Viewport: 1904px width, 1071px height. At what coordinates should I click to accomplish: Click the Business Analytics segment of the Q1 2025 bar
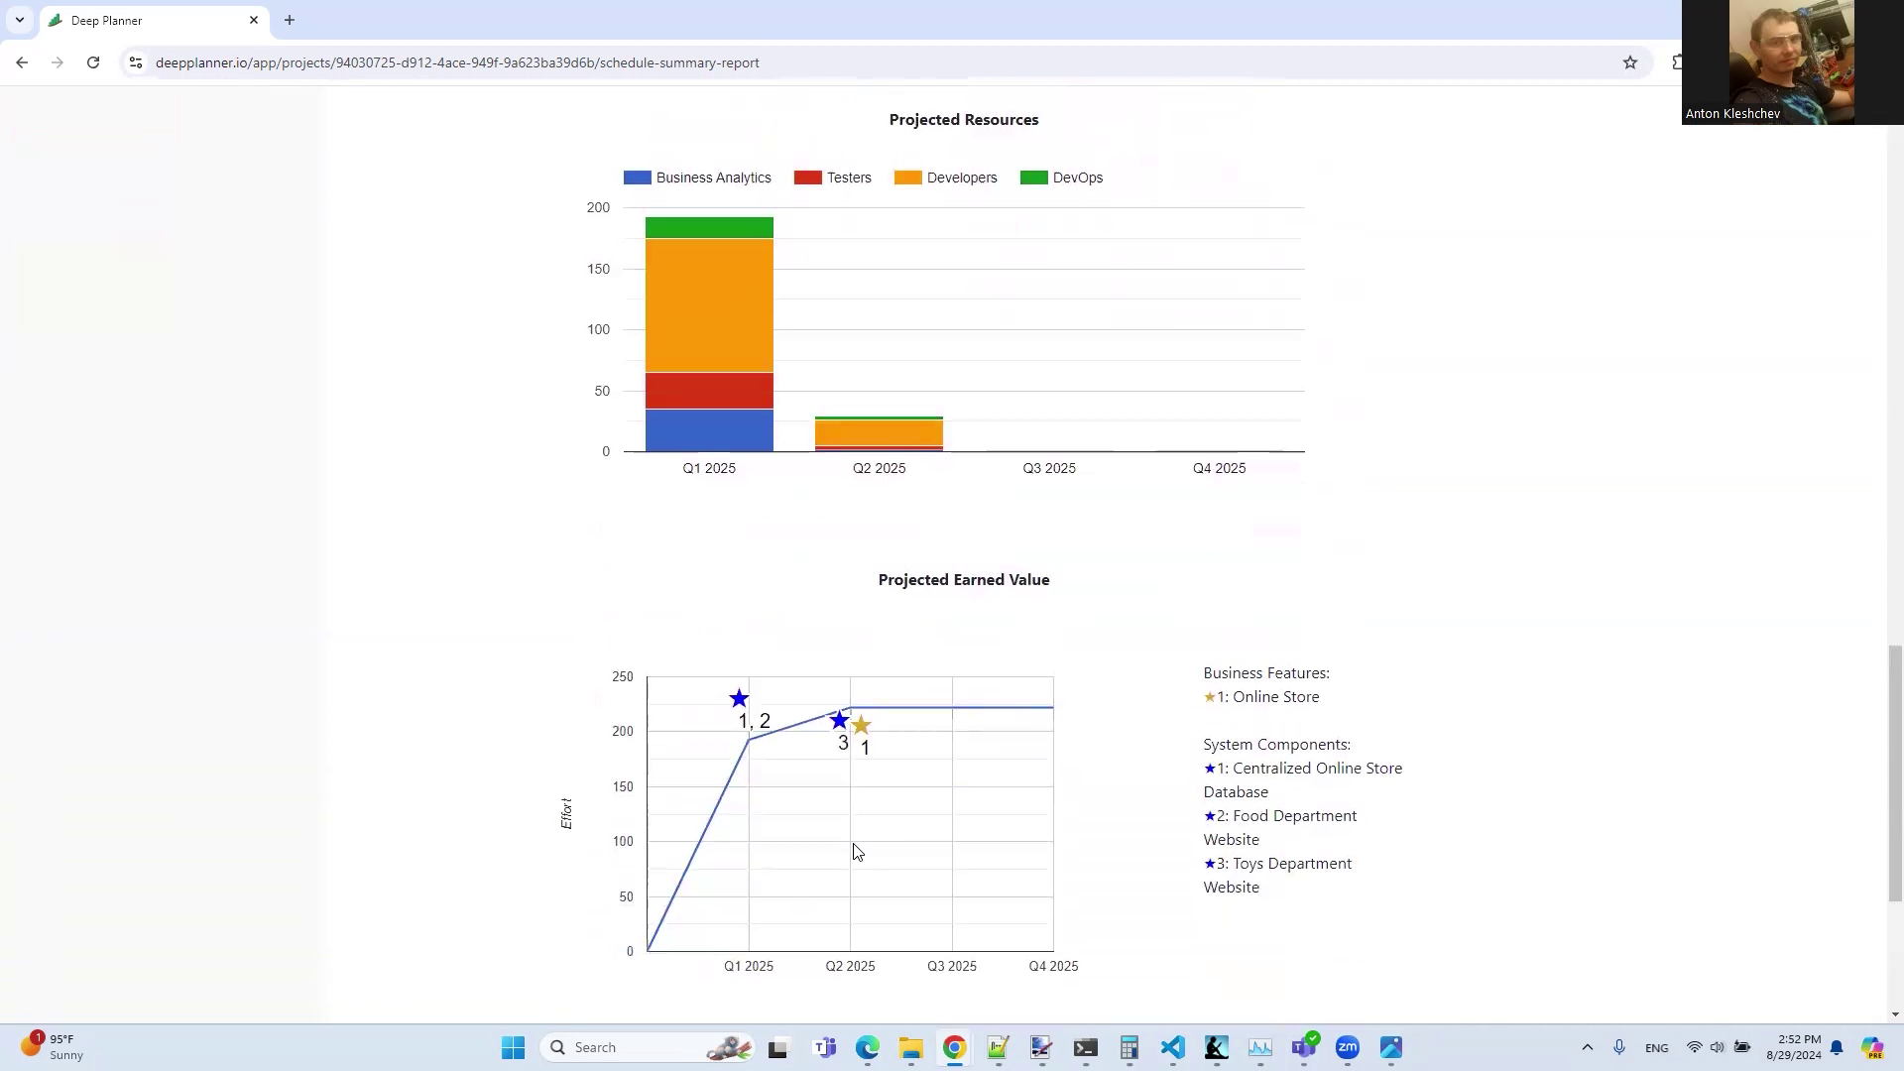pos(709,430)
